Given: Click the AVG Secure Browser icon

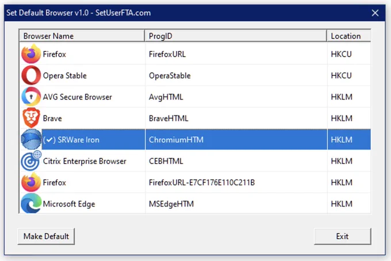Looking at the screenshot, I should tap(31, 97).
